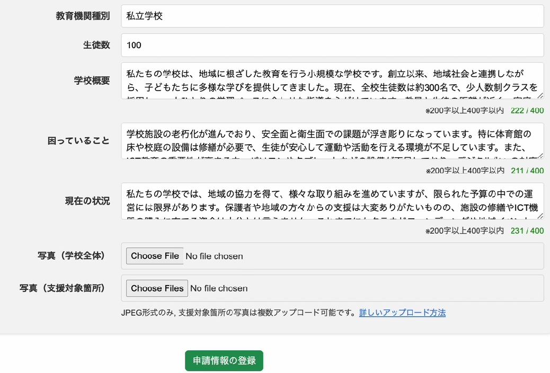550x373 pixels.
Task: Click the 現在の状況 resize handle
Action: coord(540,218)
